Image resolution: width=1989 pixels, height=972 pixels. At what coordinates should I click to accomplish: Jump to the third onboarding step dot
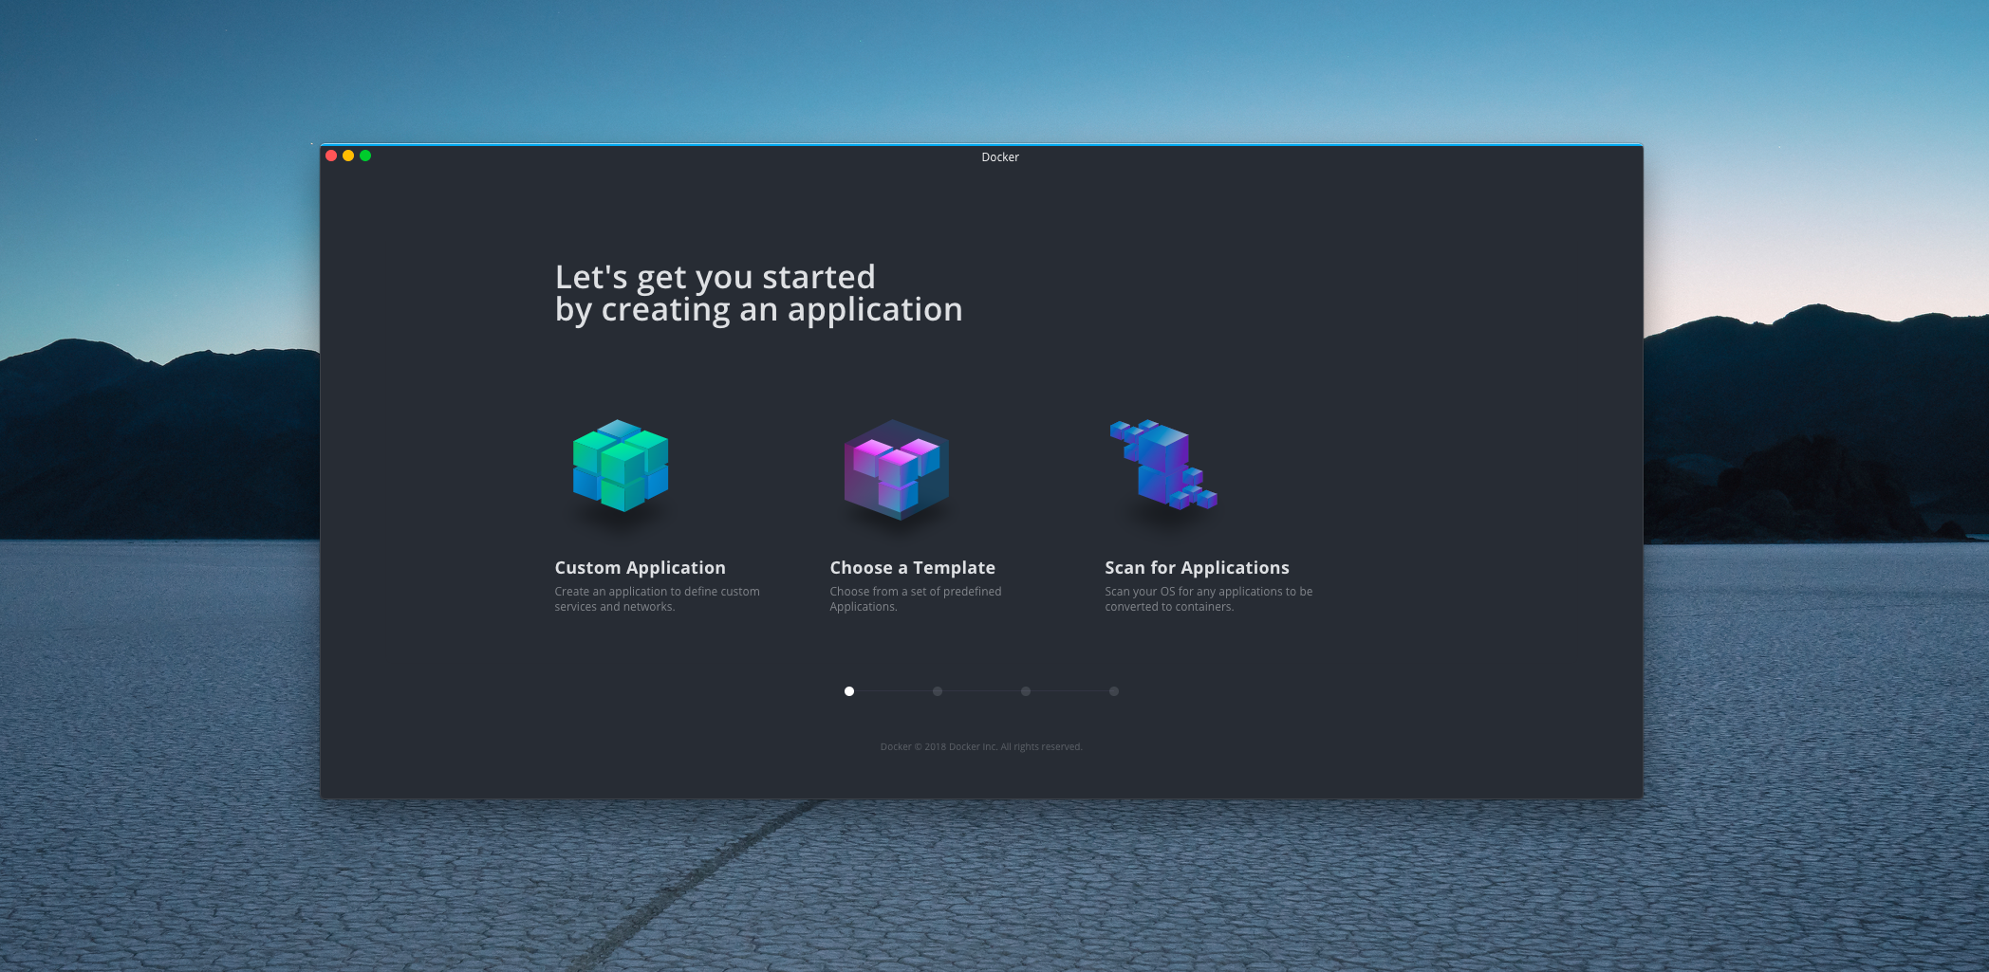point(1026,691)
